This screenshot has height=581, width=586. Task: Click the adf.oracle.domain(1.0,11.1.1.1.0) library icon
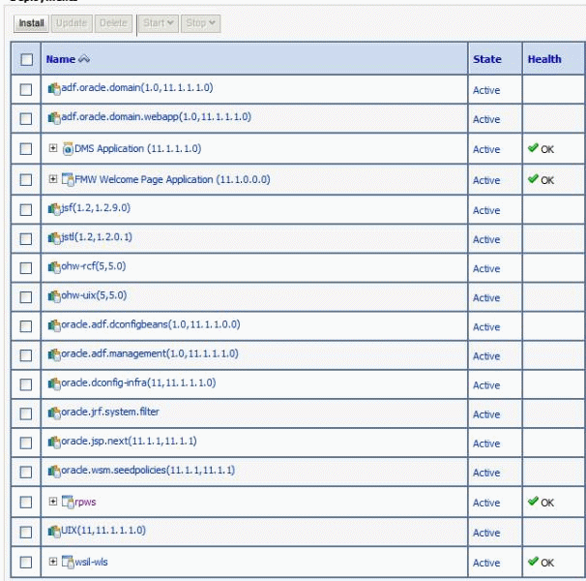click(x=54, y=89)
